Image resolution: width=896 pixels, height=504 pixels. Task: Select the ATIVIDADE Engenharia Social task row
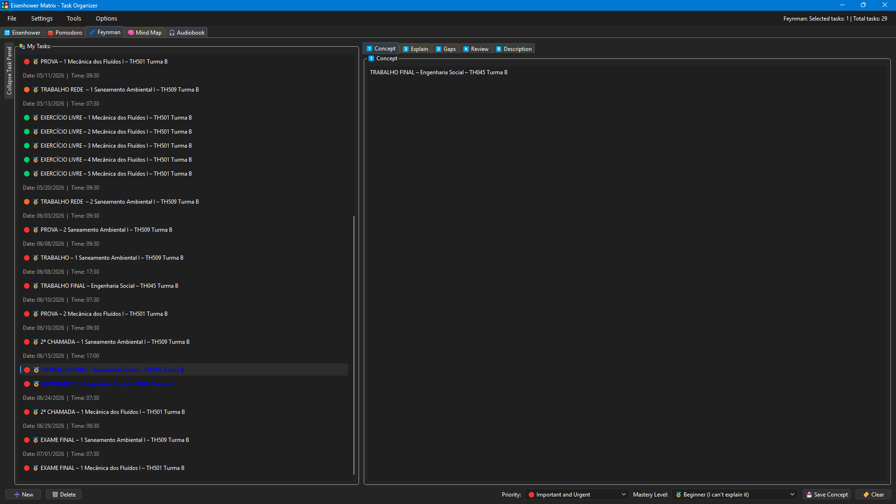pos(184,384)
